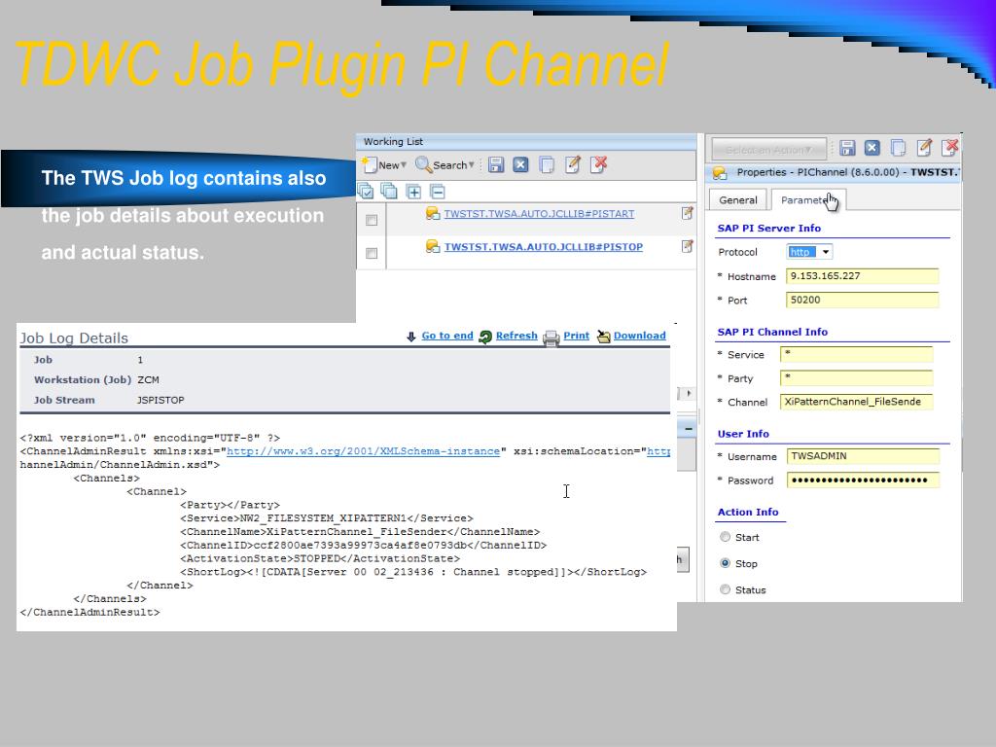Click the Download link in Job Log Details
Screen dimensions: 996x747
point(640,336)
